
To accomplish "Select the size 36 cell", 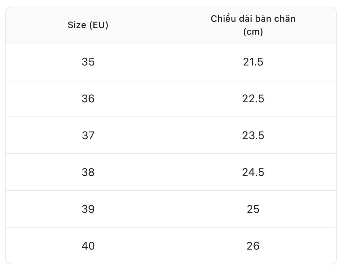I will coord(88,99).
